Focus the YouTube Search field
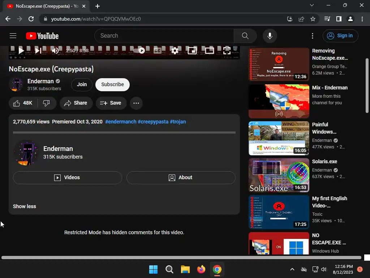This screenshot has height=278, width=370. [164, 36]
